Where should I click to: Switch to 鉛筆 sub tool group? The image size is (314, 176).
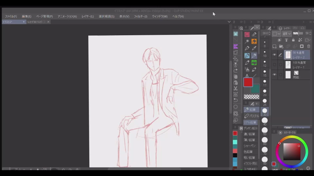251,110
